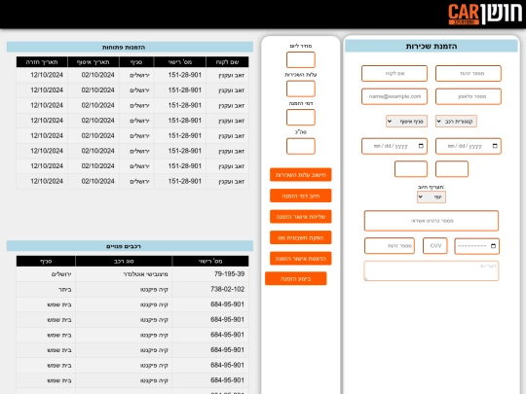Click the הדפסת אישור הזמנה button
Image resolution: width=526 pixels, height=394 pixels.
coord(301,259)
